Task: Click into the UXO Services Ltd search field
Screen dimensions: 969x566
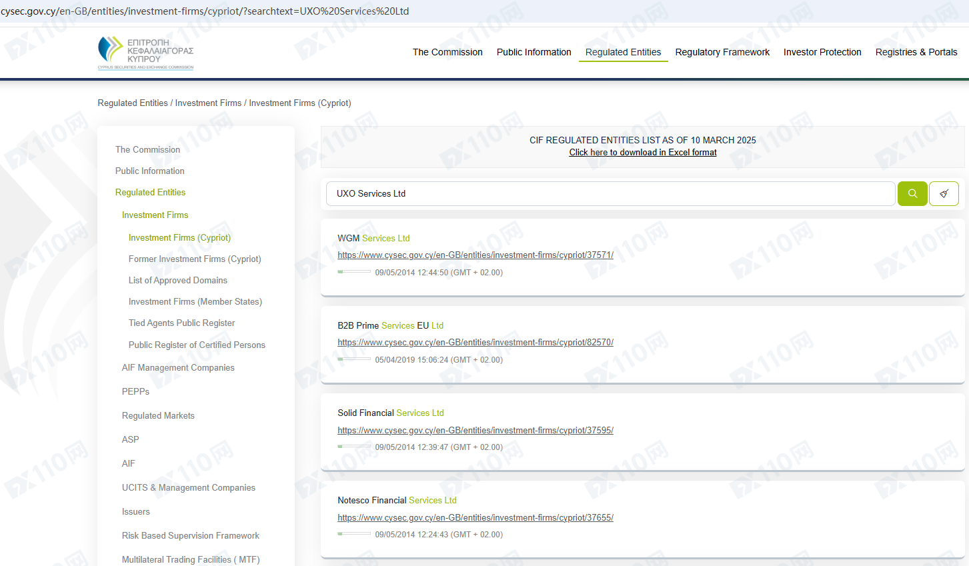Action: tap(610, 193)
